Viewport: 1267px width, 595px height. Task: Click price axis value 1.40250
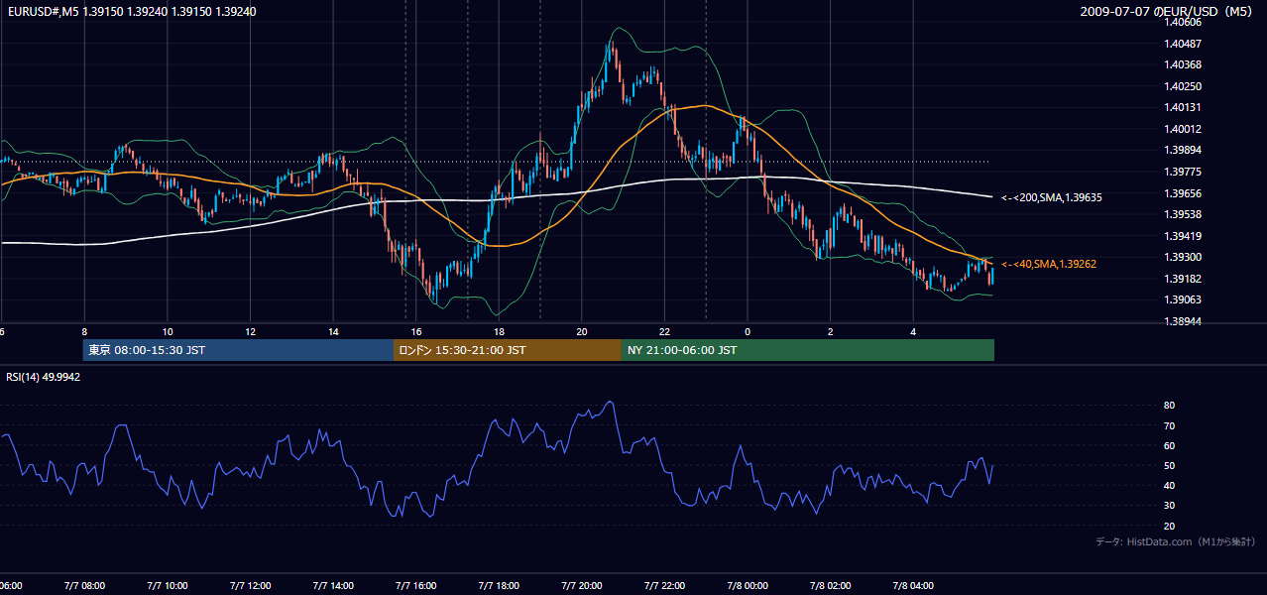(1182, 86)
